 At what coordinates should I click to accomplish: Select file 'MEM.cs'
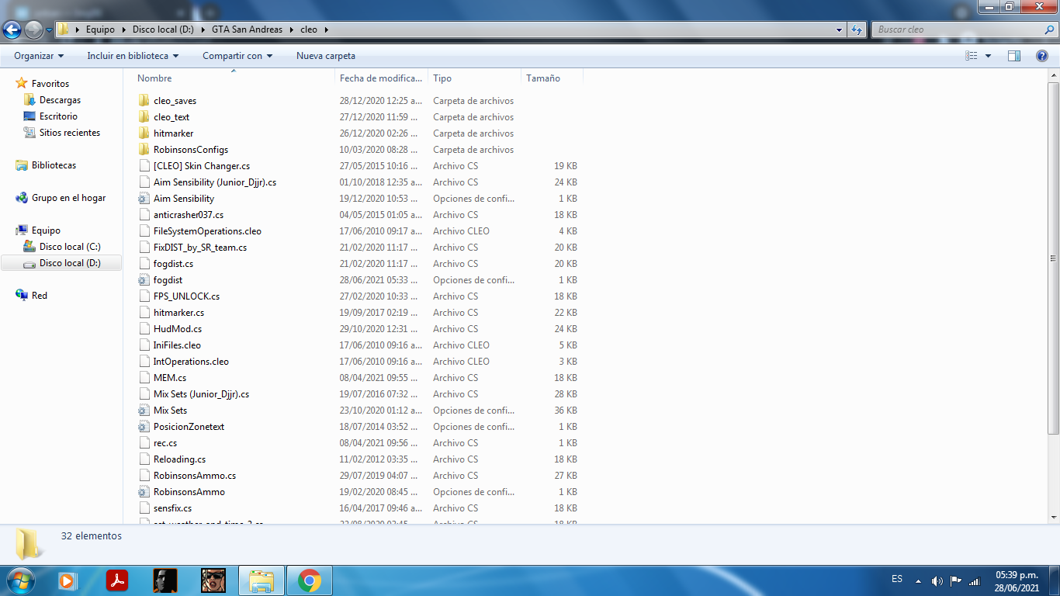tap(170, 378)
